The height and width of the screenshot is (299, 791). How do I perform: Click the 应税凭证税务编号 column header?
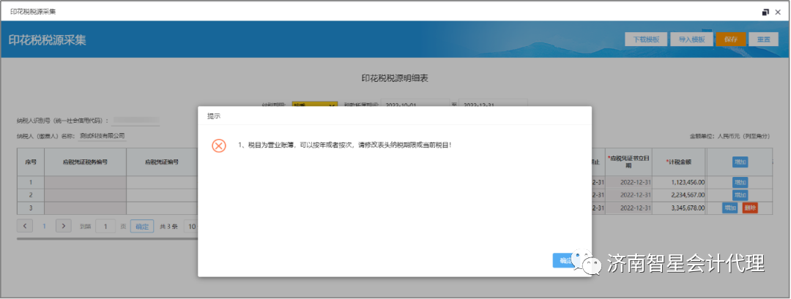(x=85, y=162)
